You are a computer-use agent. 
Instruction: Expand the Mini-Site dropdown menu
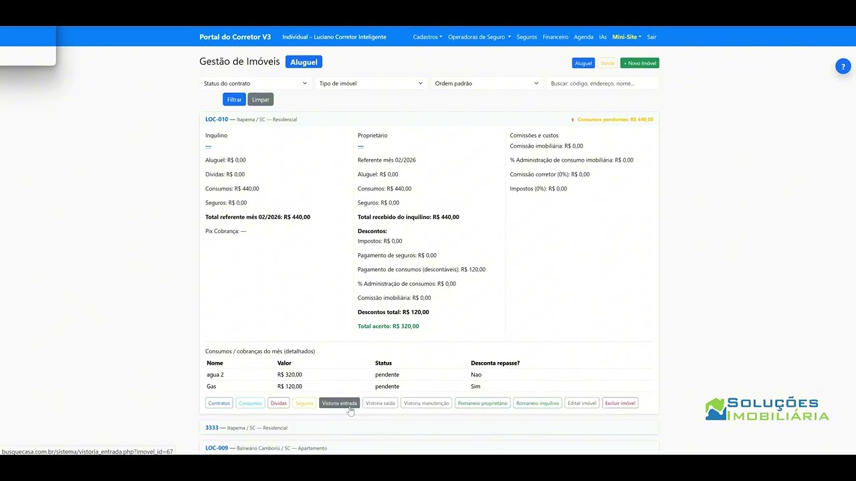coord(627,37)
